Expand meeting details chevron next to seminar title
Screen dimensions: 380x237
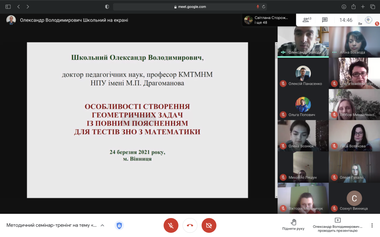click(x=103, y=225)
